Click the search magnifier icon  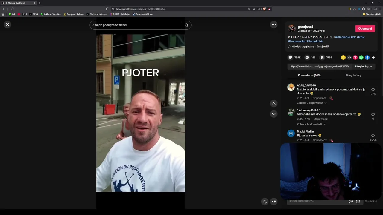click(x=186, y=25)
